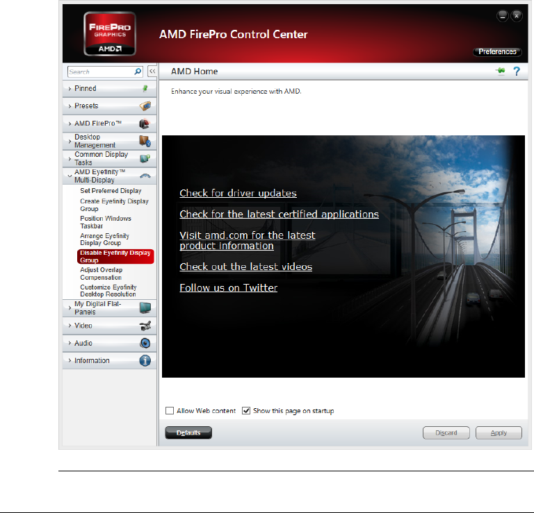Click the search magnifier icon
Viewport: 534px width, 513px height.
click(138, 72)
